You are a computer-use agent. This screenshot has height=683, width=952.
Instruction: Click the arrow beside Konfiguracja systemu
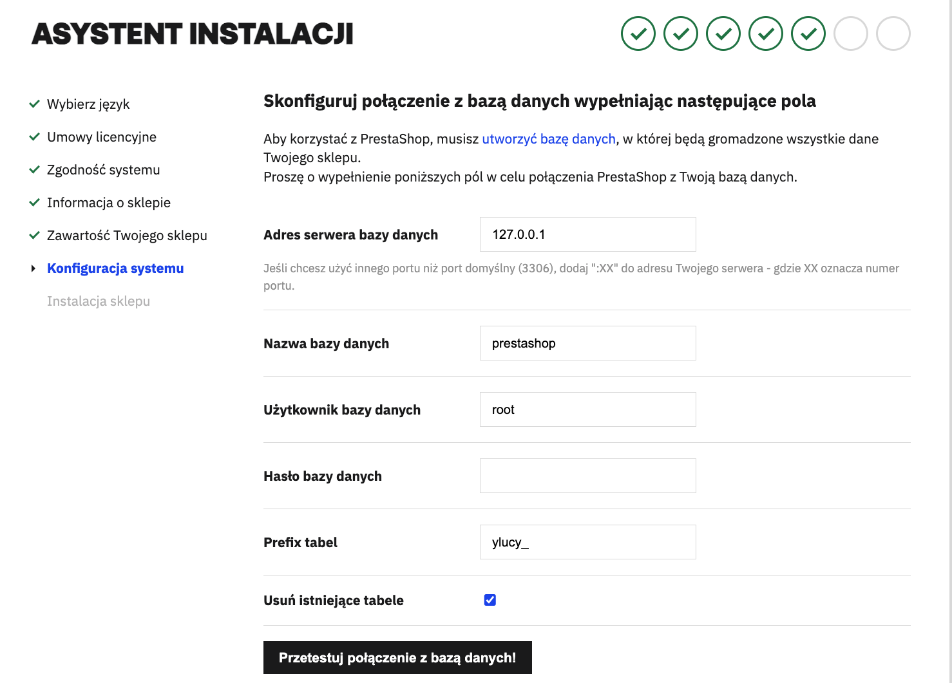[x=33, y=268]
